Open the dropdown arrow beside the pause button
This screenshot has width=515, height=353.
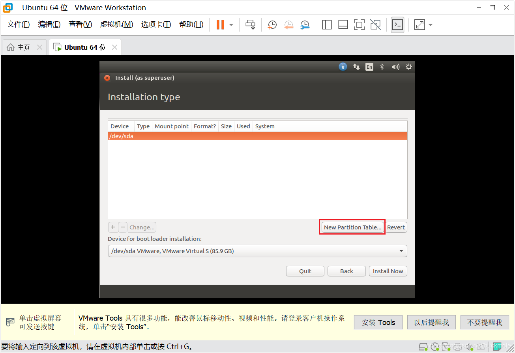[231, 25]
